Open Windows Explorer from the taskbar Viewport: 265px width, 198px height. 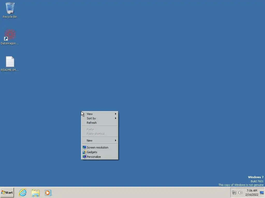pos(35,193)
